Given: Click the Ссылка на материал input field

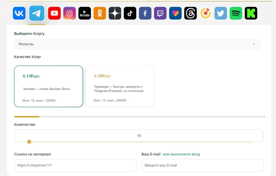Looking at the screenshot, I should 75,165.
